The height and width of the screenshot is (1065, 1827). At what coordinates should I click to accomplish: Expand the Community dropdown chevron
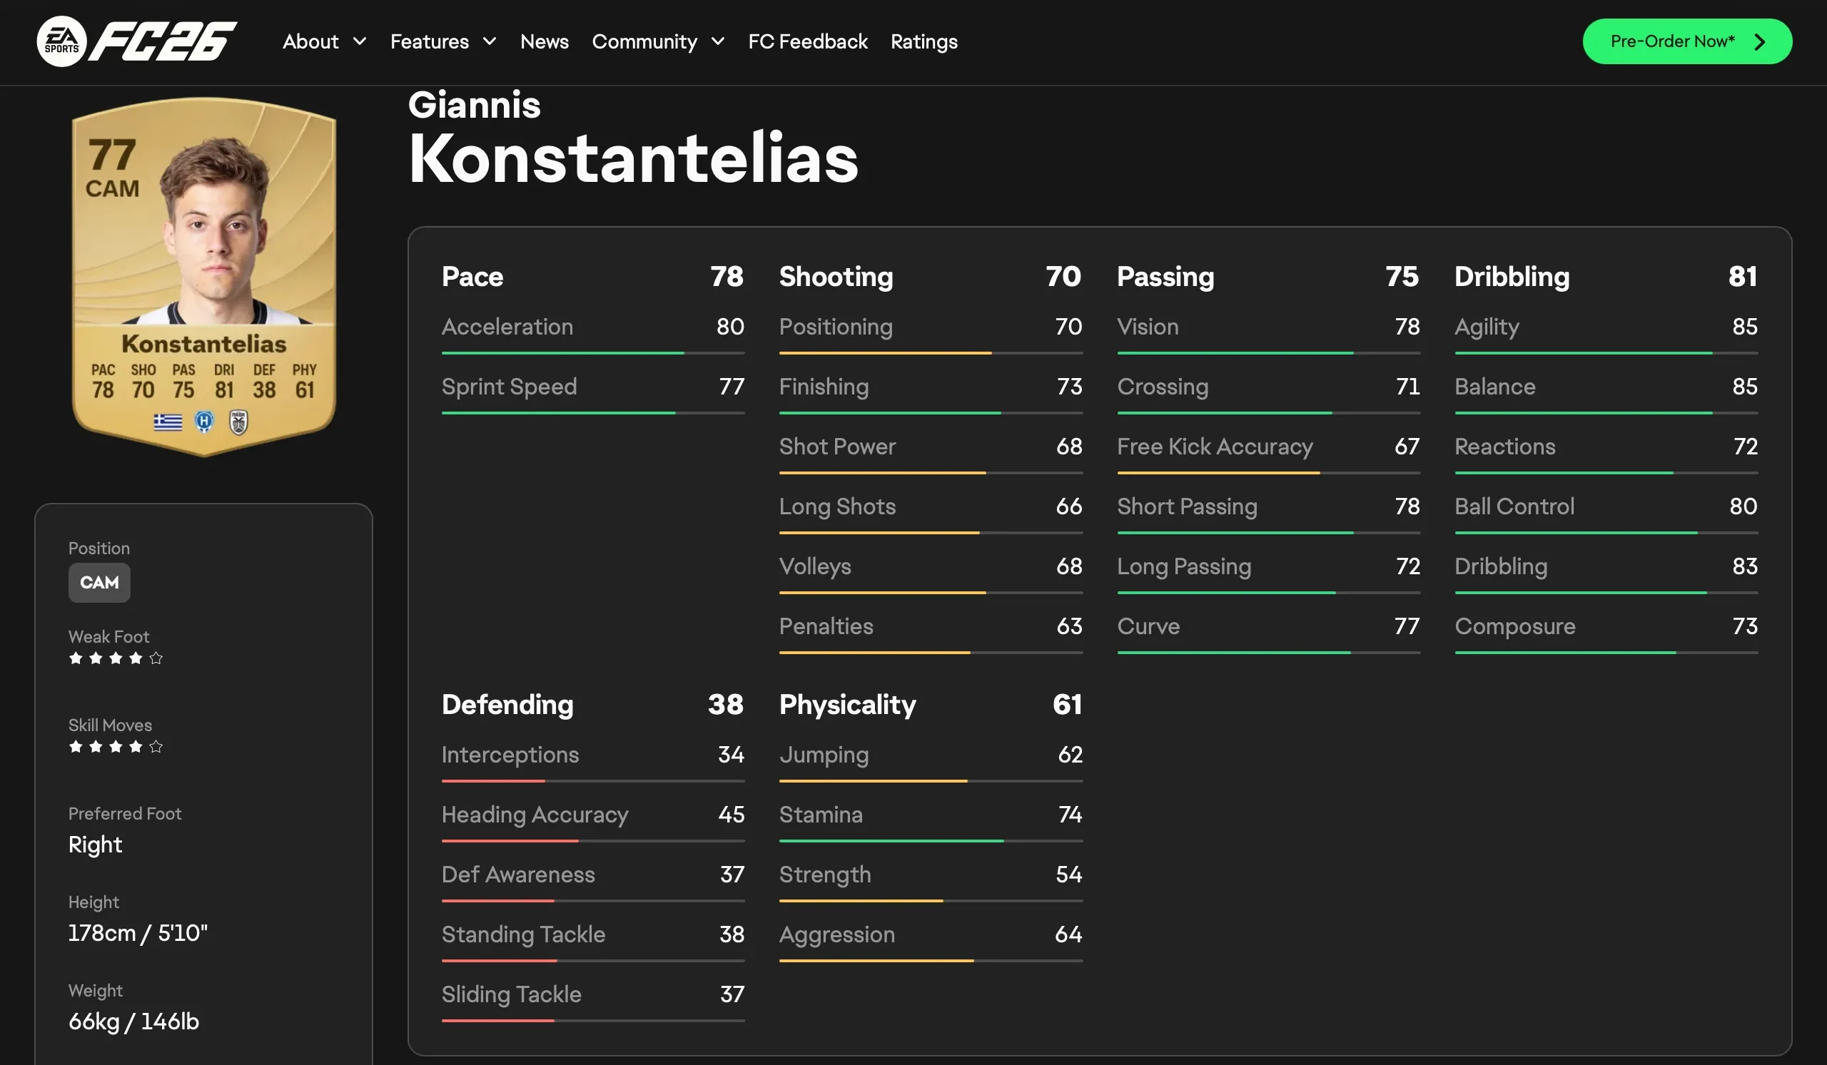click(718, 42)
